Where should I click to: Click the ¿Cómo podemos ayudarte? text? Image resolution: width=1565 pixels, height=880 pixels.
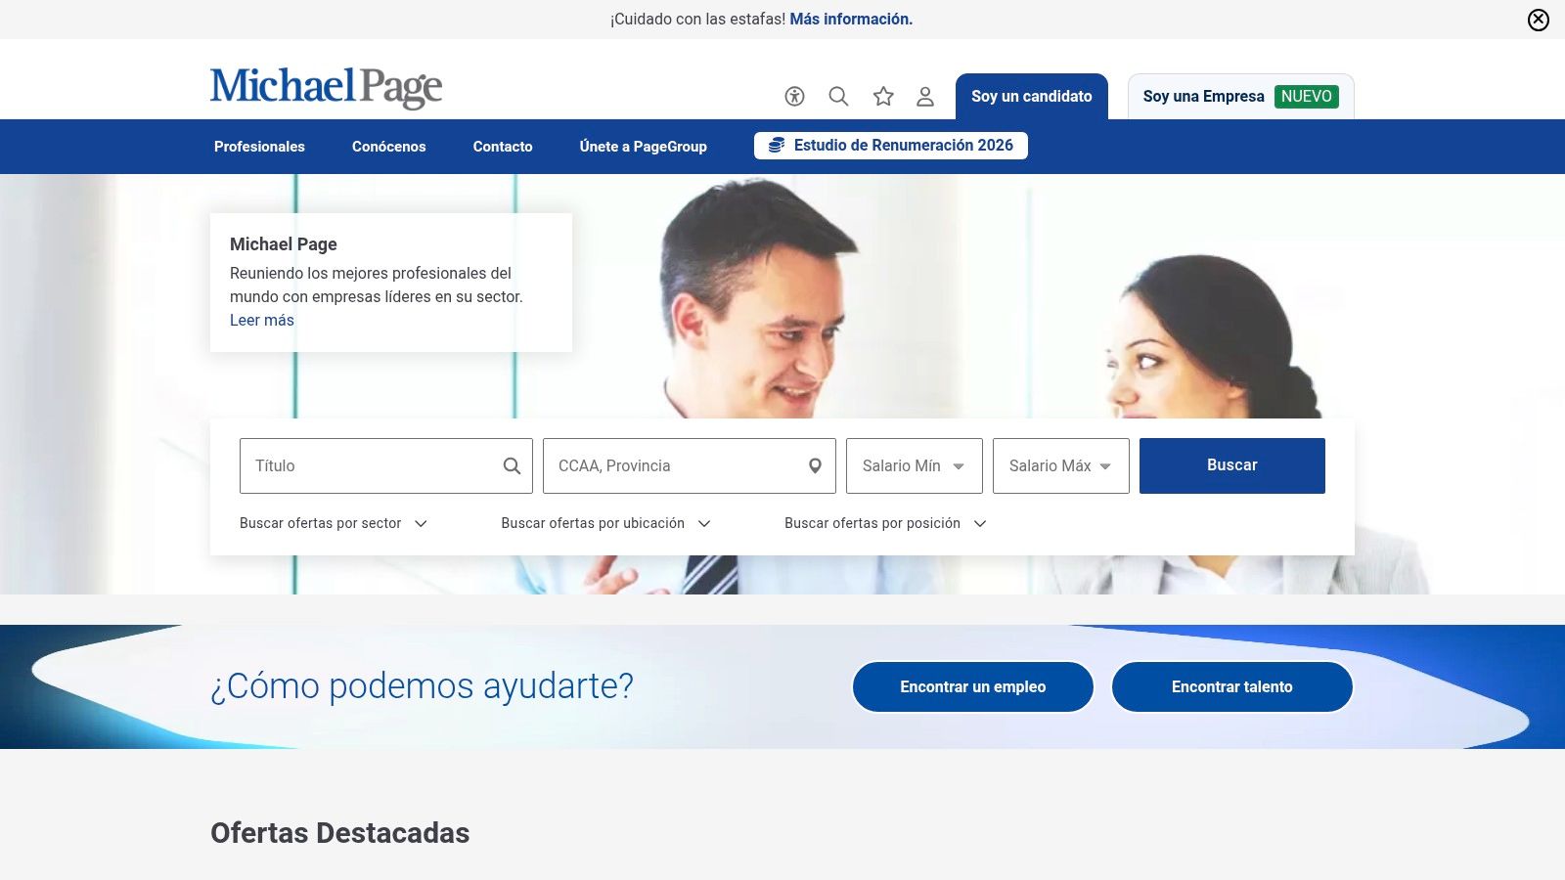423,685
